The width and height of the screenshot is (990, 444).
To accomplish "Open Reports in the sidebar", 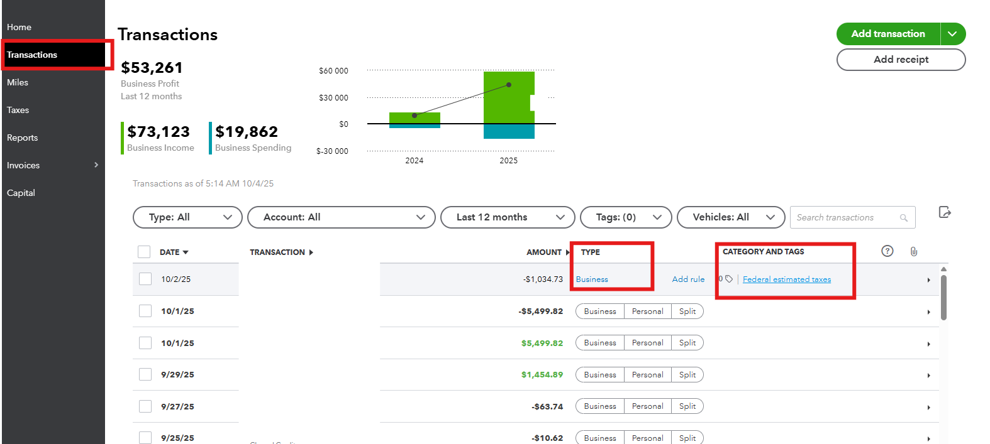I will coord(23,138).
